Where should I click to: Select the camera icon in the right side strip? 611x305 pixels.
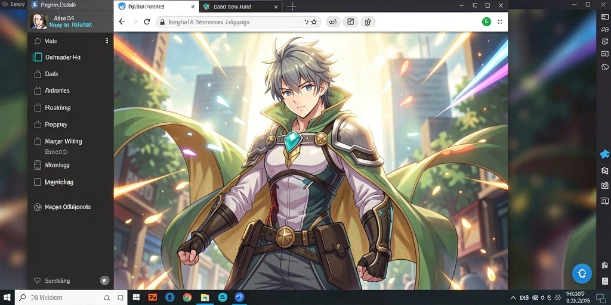click(x=604, y=186)
